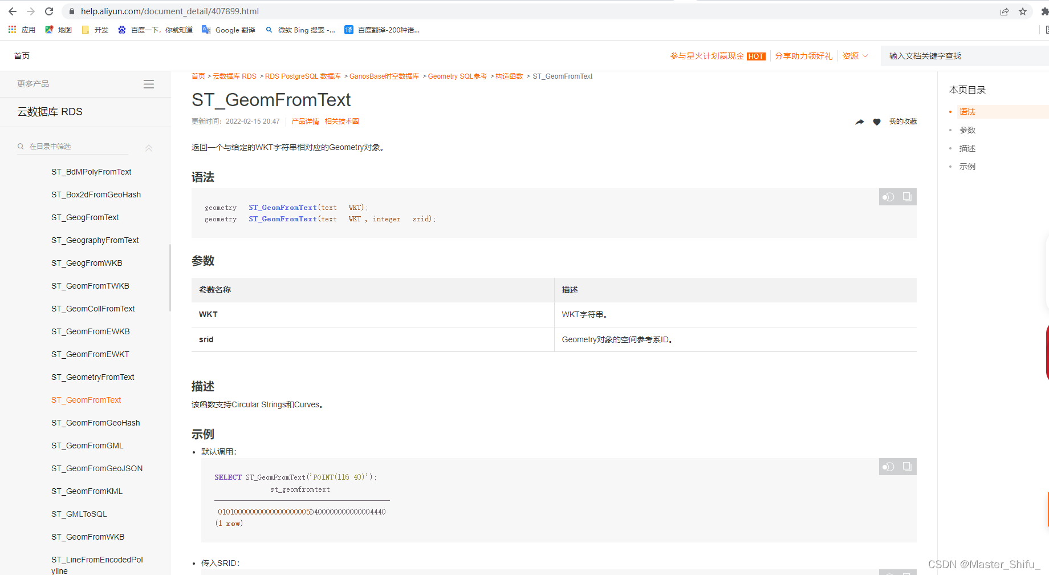
Task: Open the browser share page icon
Action: (x=1005, y=11)
